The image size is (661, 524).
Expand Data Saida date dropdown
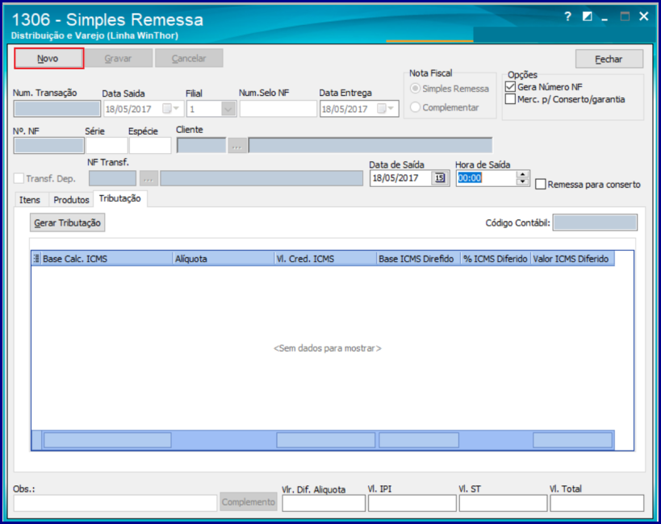pos(176,109)
